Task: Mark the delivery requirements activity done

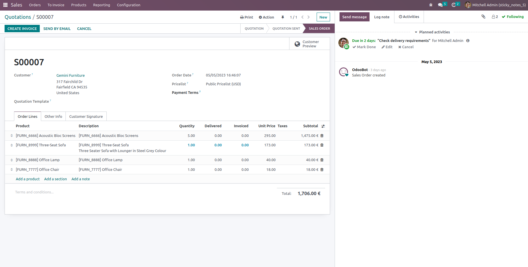Action: (364, 47)
